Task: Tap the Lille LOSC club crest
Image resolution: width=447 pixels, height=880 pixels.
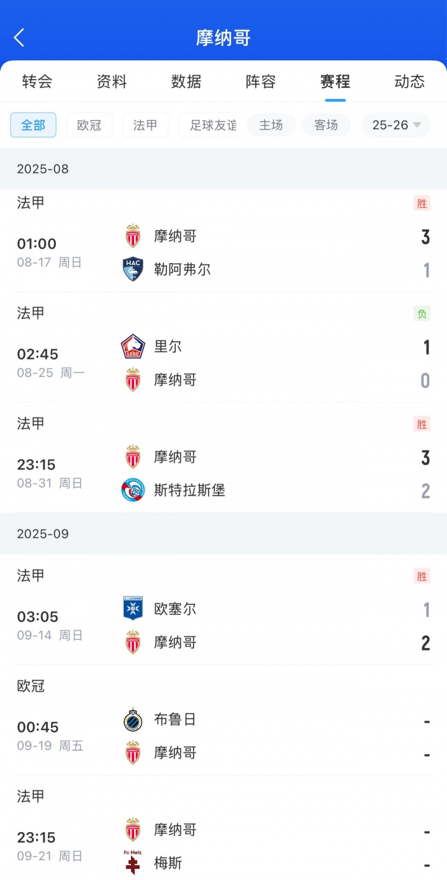Action: (x=133, y=346)
